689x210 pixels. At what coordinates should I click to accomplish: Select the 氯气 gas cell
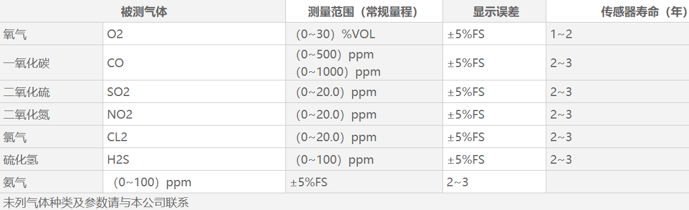[52, 137]
